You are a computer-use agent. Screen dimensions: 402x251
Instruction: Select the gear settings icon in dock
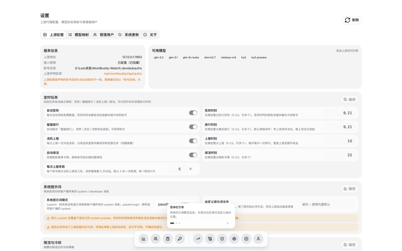pyautogui.click(x=234, y=239)
